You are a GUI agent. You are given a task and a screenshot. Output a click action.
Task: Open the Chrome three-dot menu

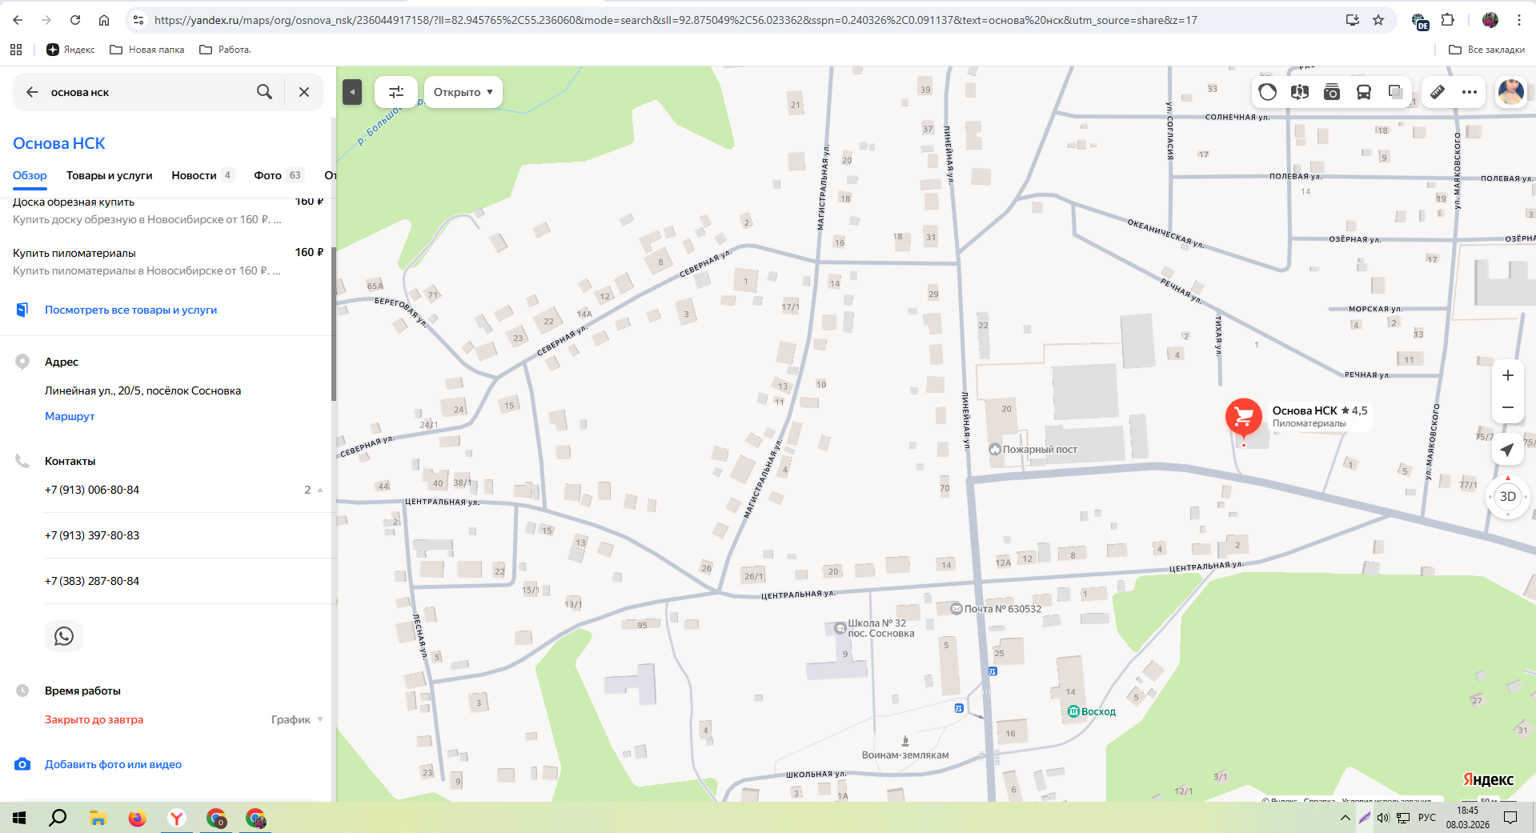(x=1519, y=20)
